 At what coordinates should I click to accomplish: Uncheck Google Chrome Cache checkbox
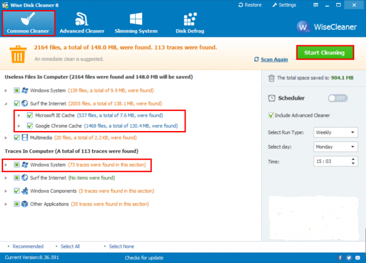[30, 126]
